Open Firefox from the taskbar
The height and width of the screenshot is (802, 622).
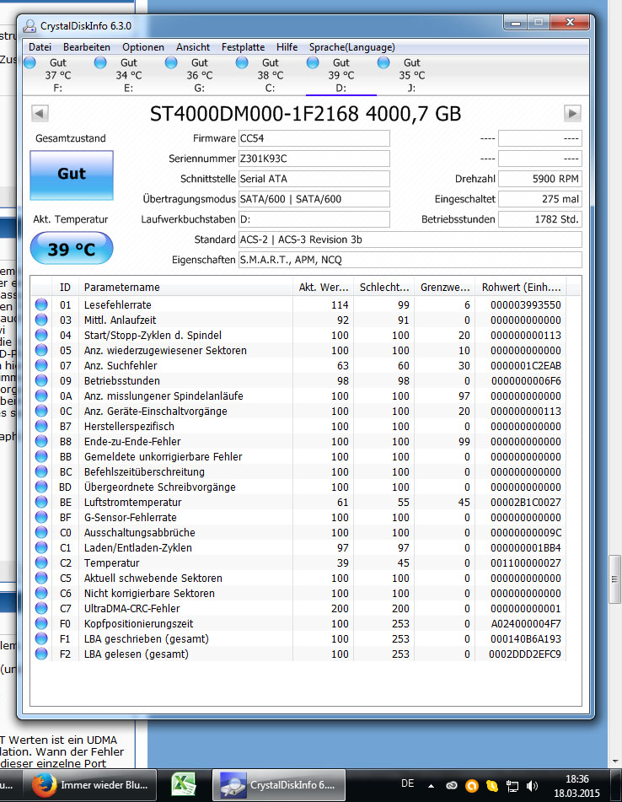click(x=91, y=784)
